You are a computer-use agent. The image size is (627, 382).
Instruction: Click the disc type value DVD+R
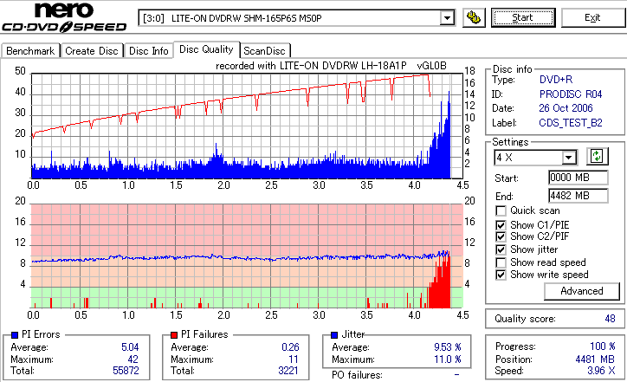click(556, 80)
